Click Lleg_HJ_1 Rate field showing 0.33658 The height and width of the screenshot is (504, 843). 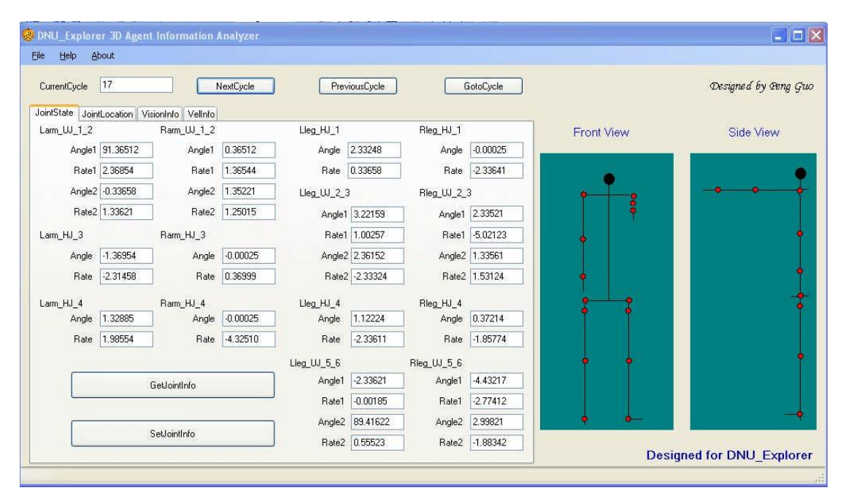[374, 170]
